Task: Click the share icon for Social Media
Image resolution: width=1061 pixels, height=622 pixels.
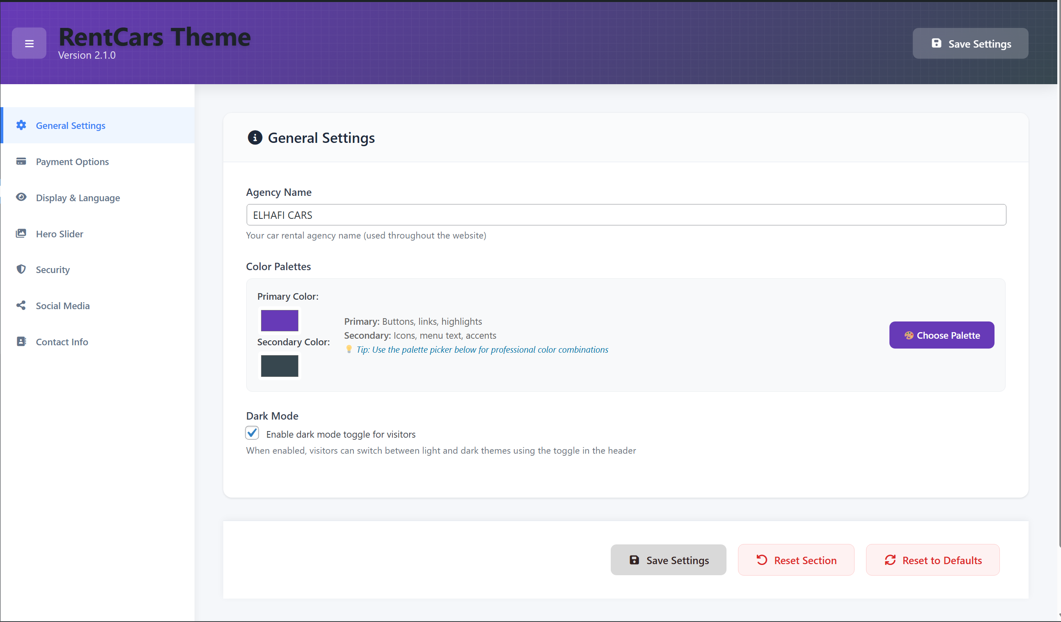Action: tap(21, 305)
